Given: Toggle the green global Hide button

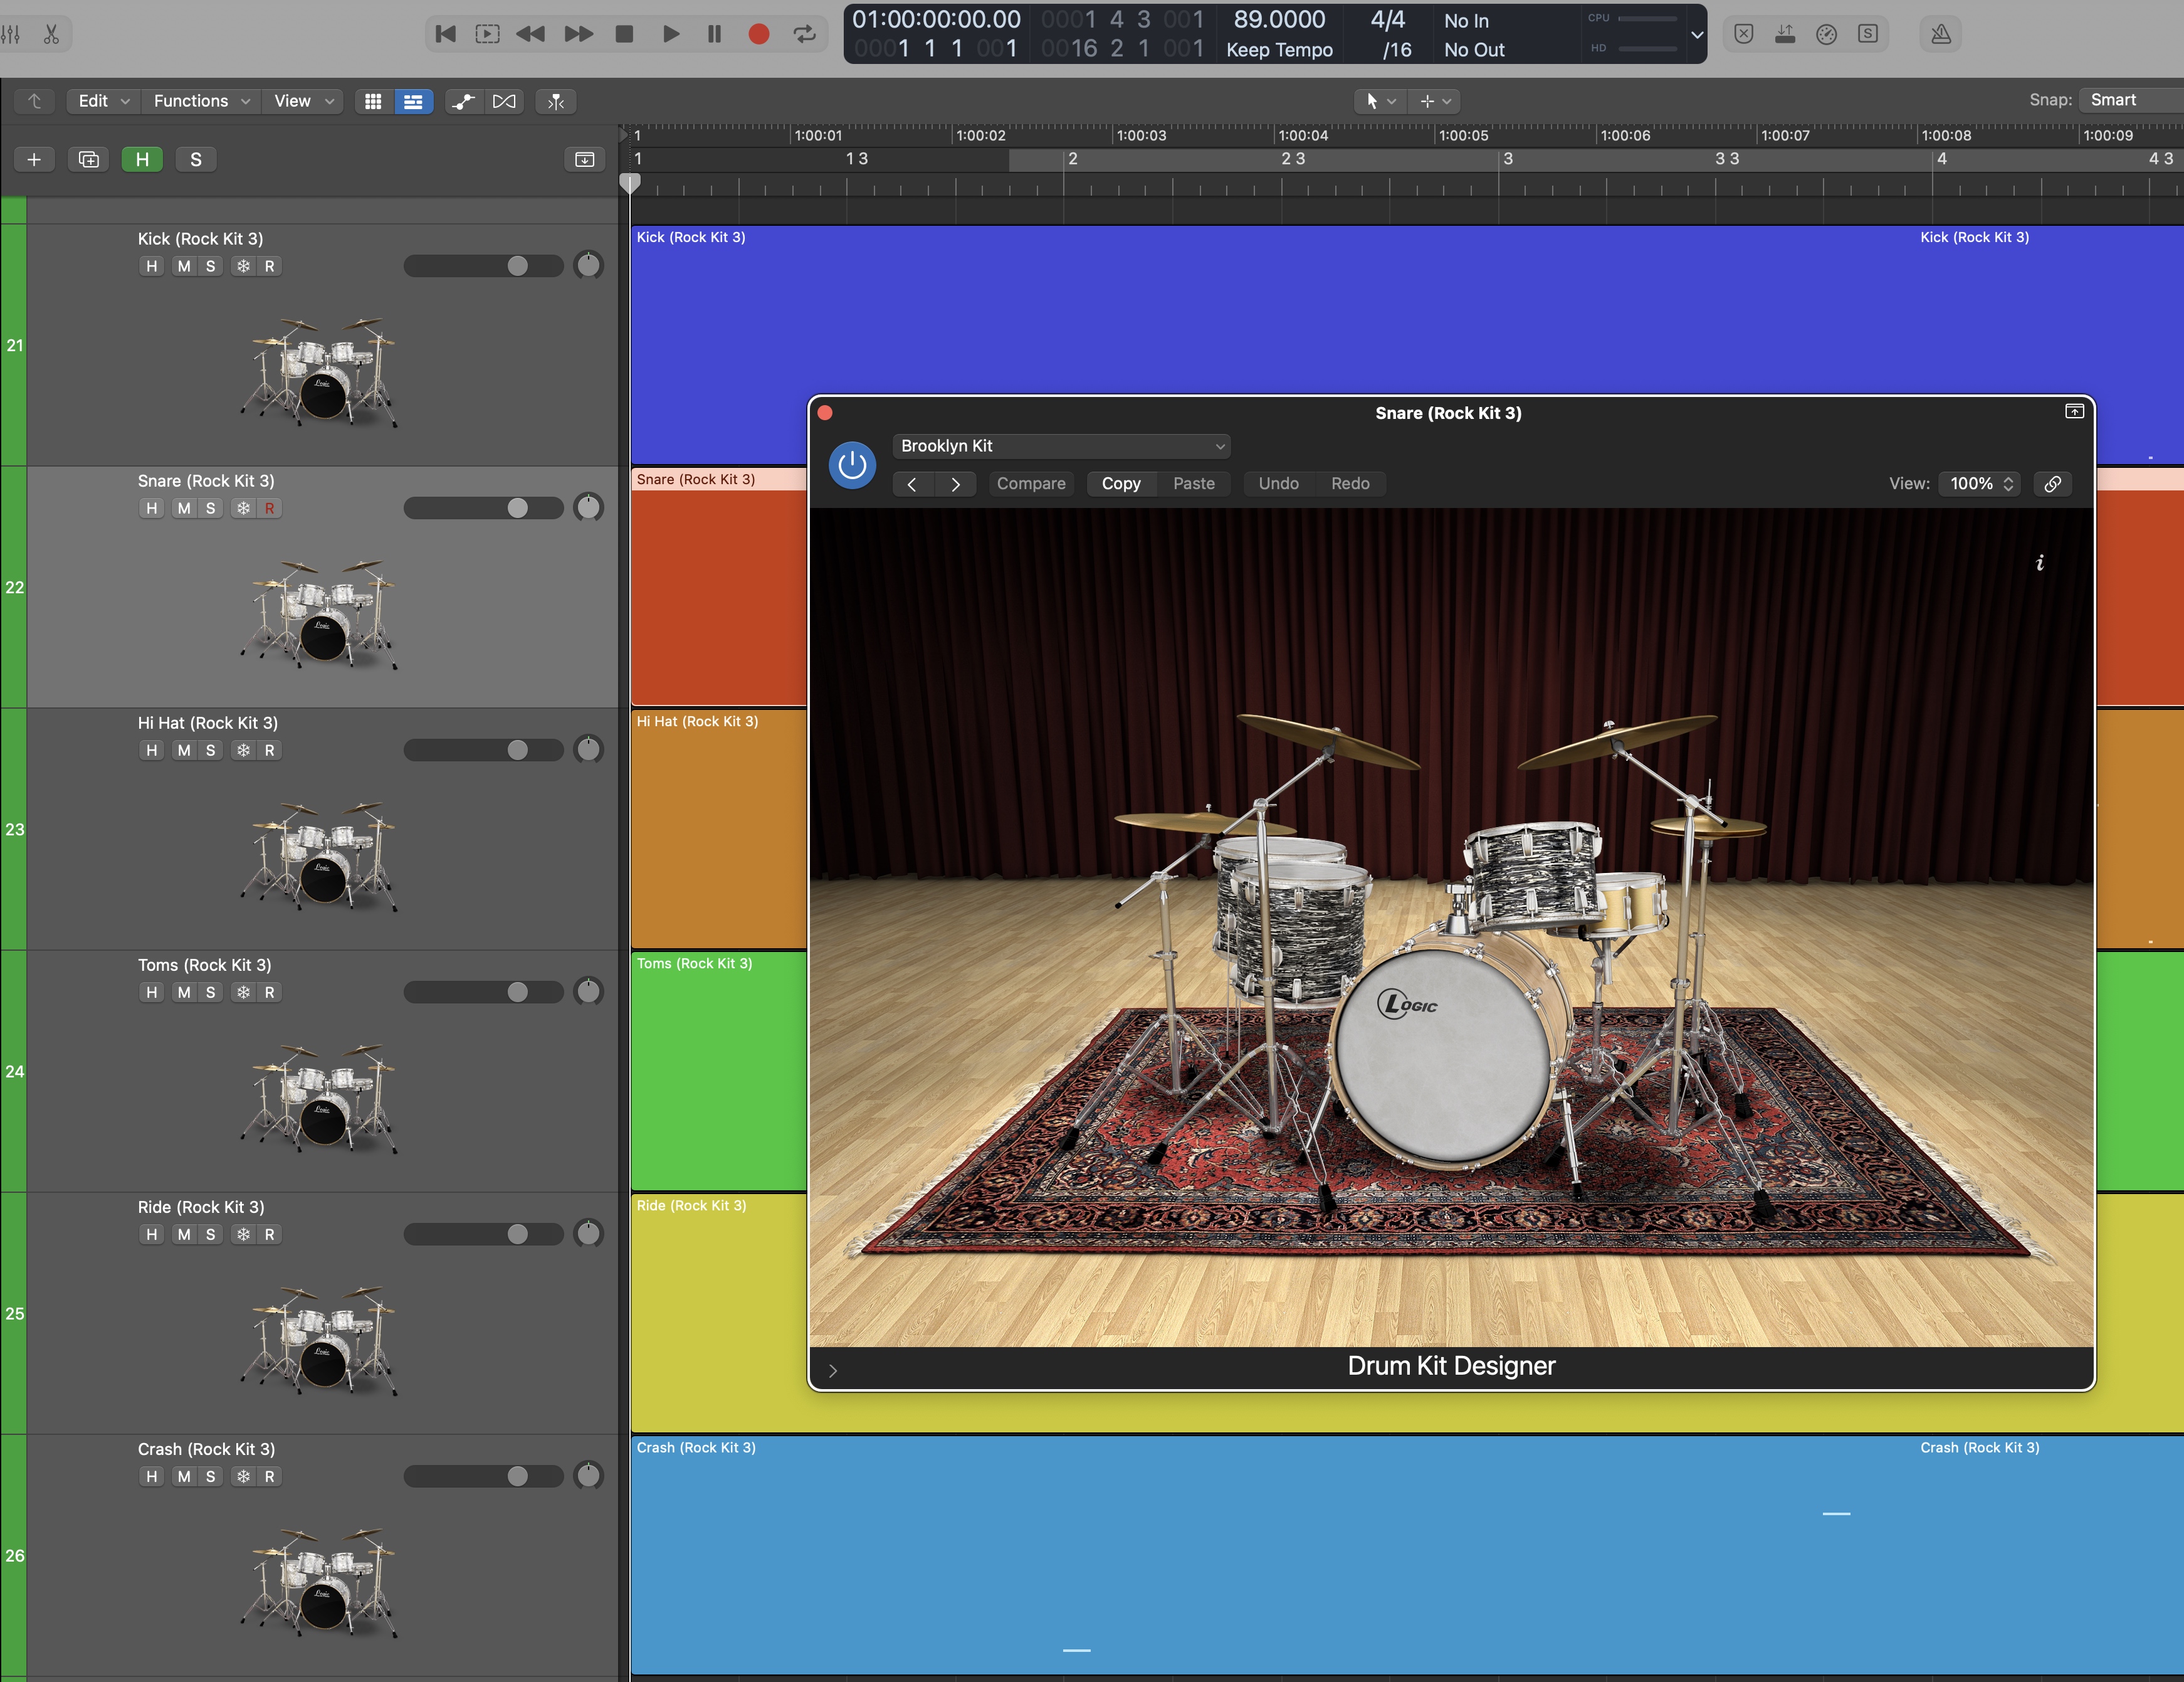Looking at the screenshot, I should 142,159.
